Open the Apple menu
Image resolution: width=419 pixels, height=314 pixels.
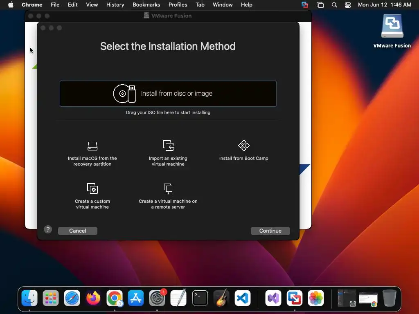(11, 4)
